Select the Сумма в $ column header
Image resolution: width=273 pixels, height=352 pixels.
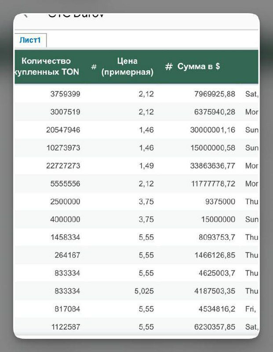(x=199, y=66)
